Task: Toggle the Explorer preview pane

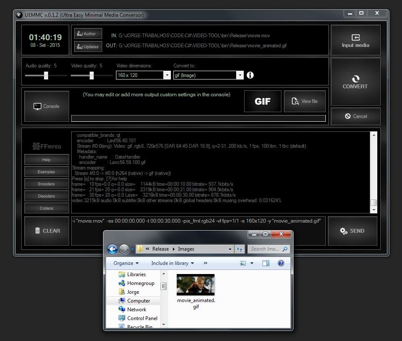Action: (x=266, y=263)
